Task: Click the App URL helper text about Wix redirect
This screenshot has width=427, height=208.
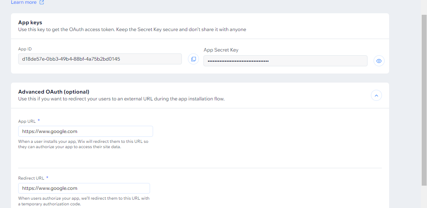Action: pos(83,144)
